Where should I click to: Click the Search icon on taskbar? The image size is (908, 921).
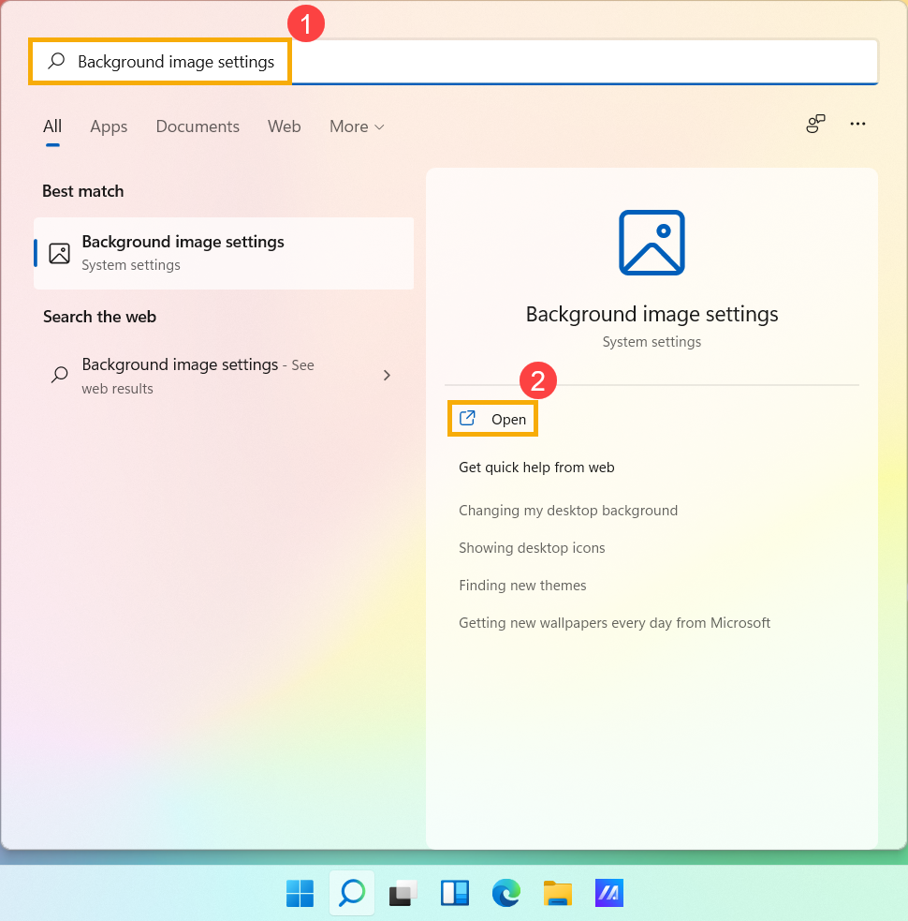pyautogui.click(x=352, y=894)
